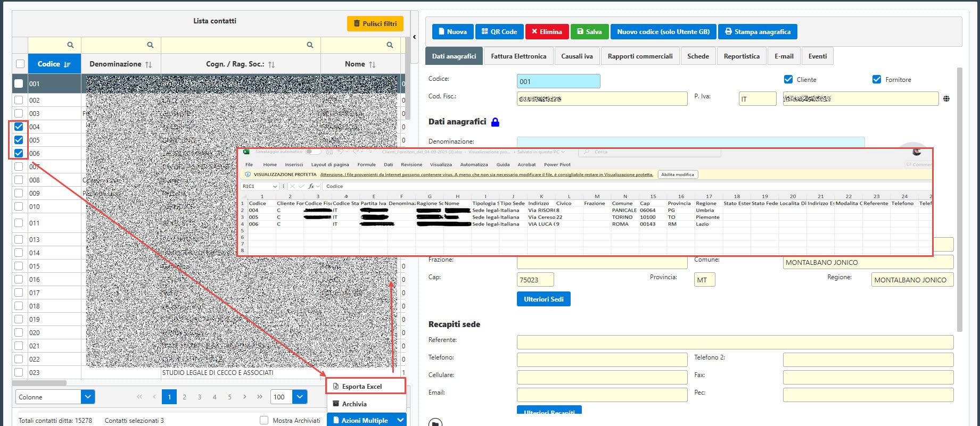
Task: Click search icon in Denominazione filter column
Action: coord(150,45)
